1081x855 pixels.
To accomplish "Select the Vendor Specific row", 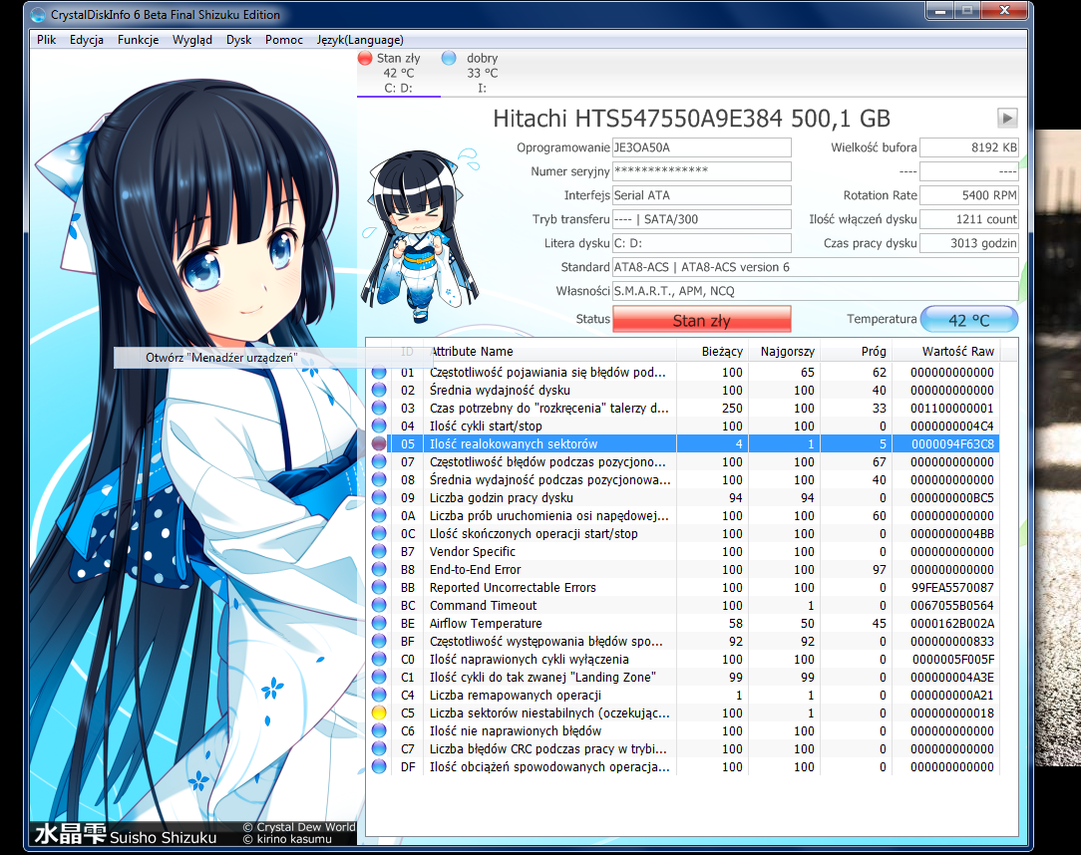I will tap(683, 551).
